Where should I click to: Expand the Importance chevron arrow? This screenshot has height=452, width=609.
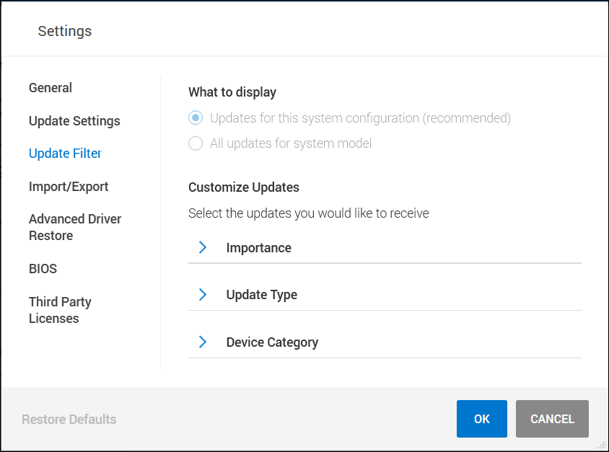[x=202, y=247]
